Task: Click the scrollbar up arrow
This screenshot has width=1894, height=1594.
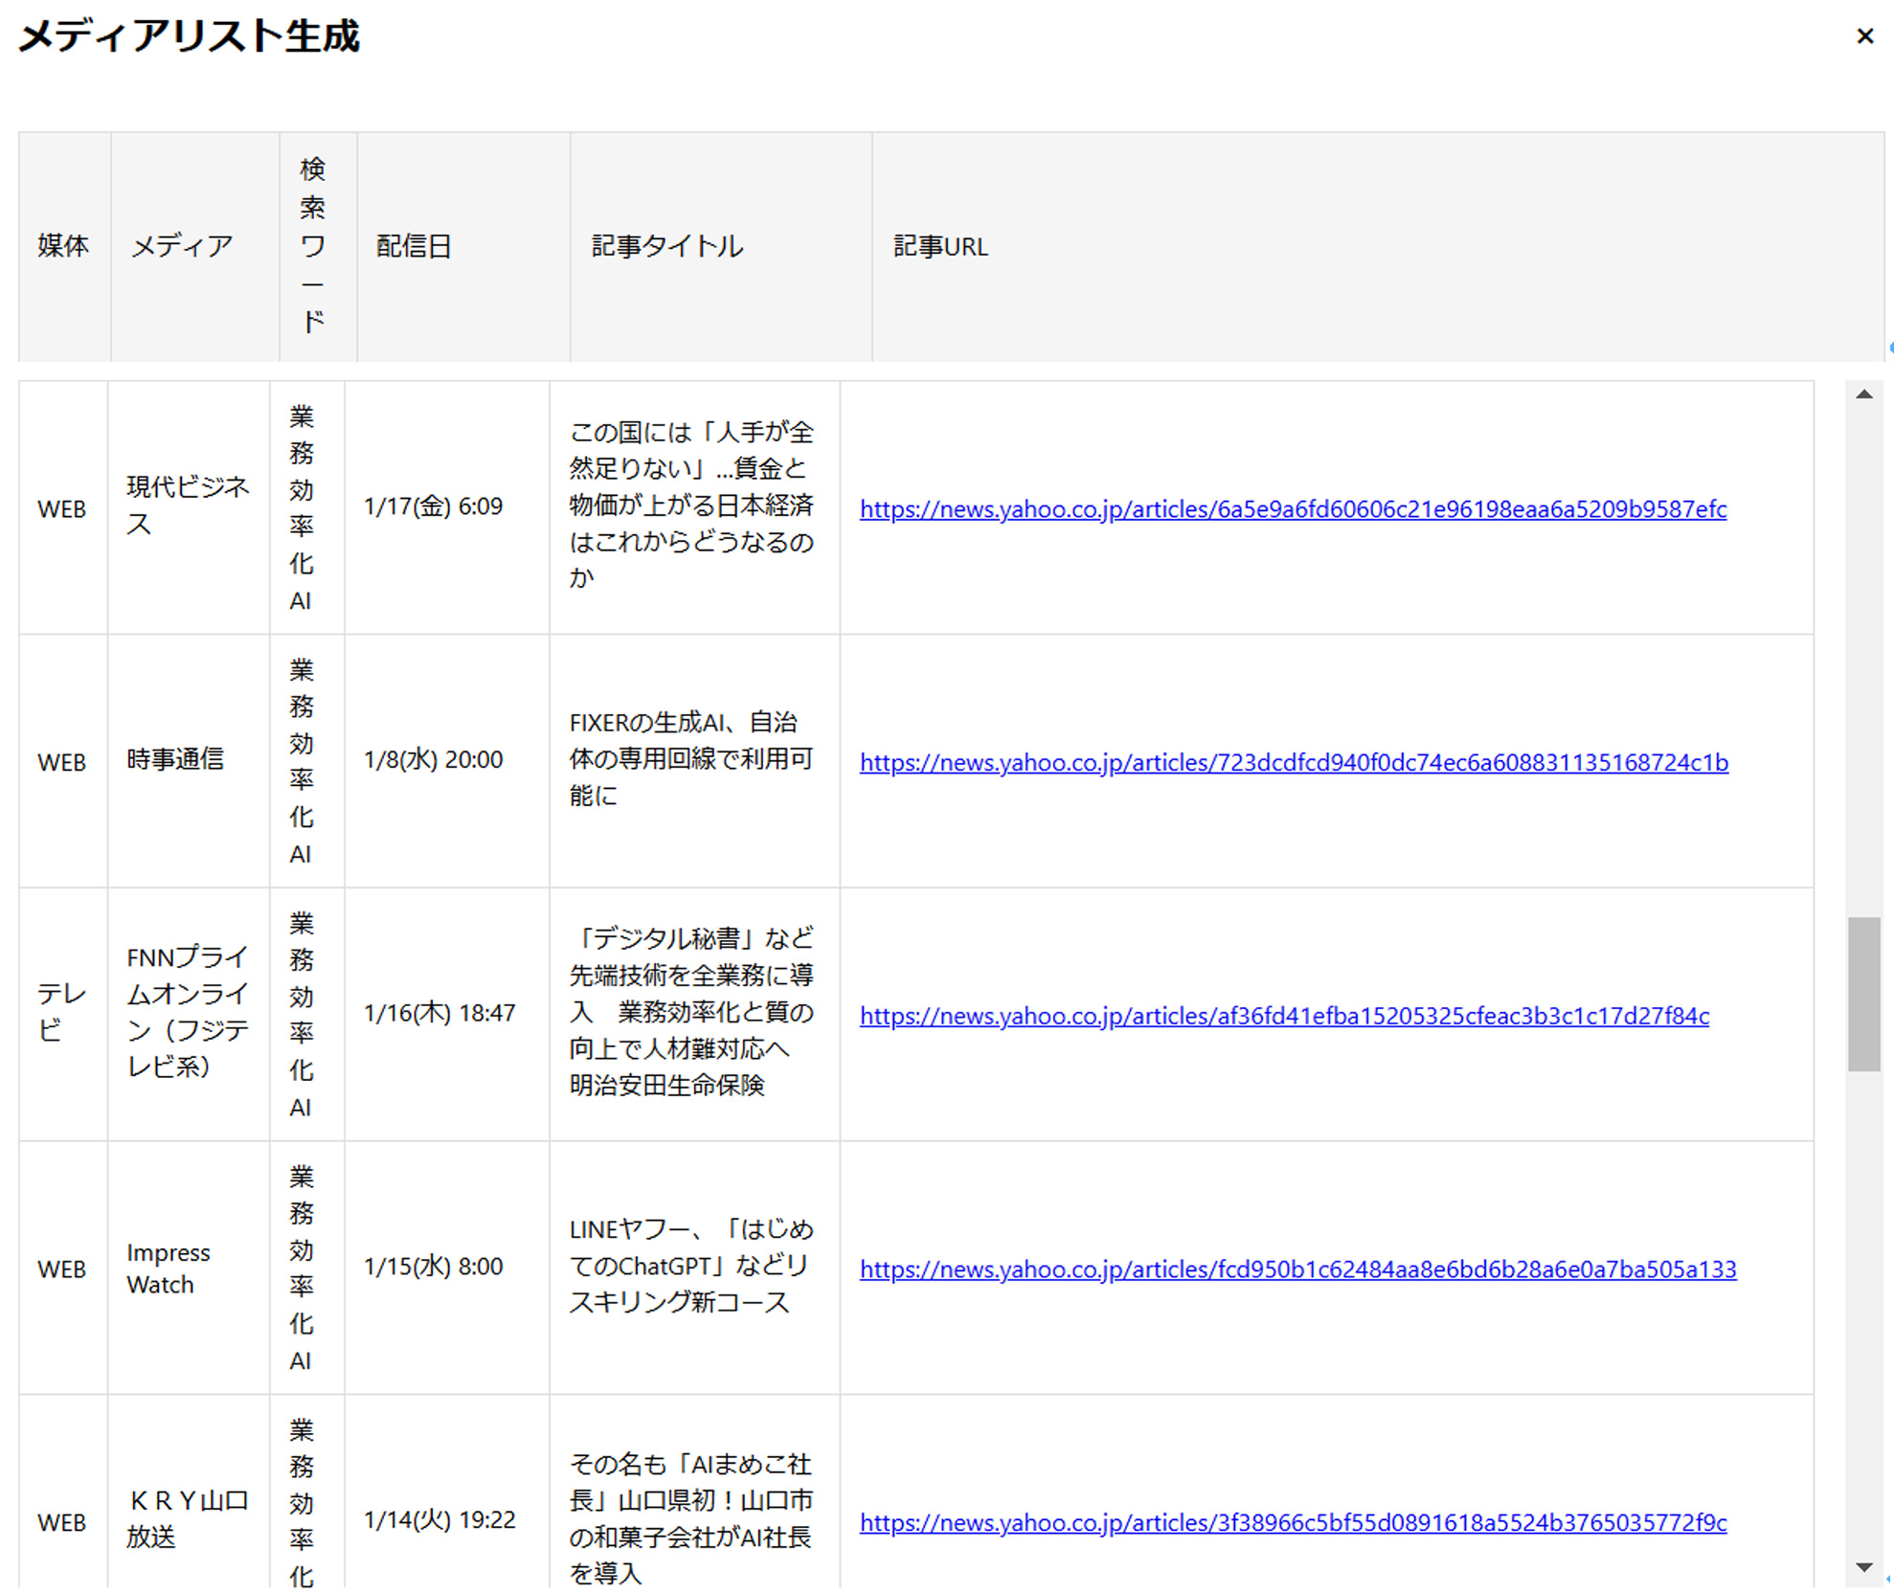Action: (x=1863, y=394)
